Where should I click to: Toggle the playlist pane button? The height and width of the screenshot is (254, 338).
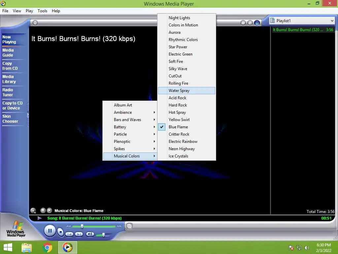click(x=257, y=23)
